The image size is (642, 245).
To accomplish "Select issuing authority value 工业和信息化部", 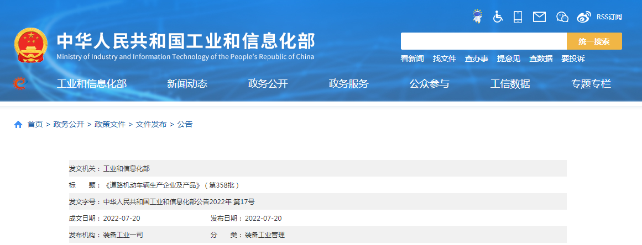I will click(127, 168).
